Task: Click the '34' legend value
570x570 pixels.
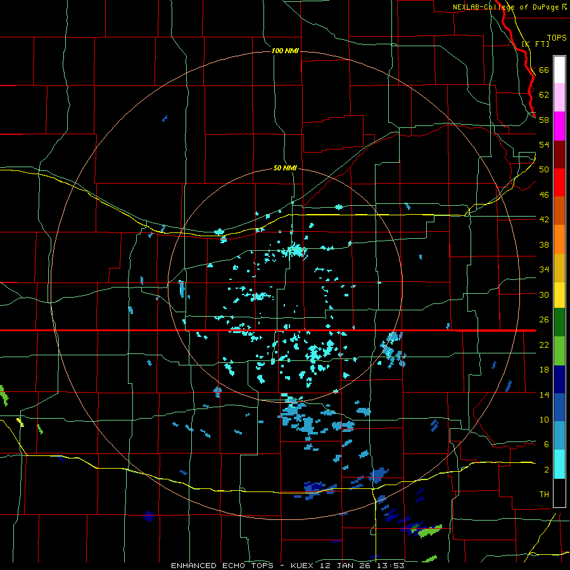Action: tap(544, 270)
